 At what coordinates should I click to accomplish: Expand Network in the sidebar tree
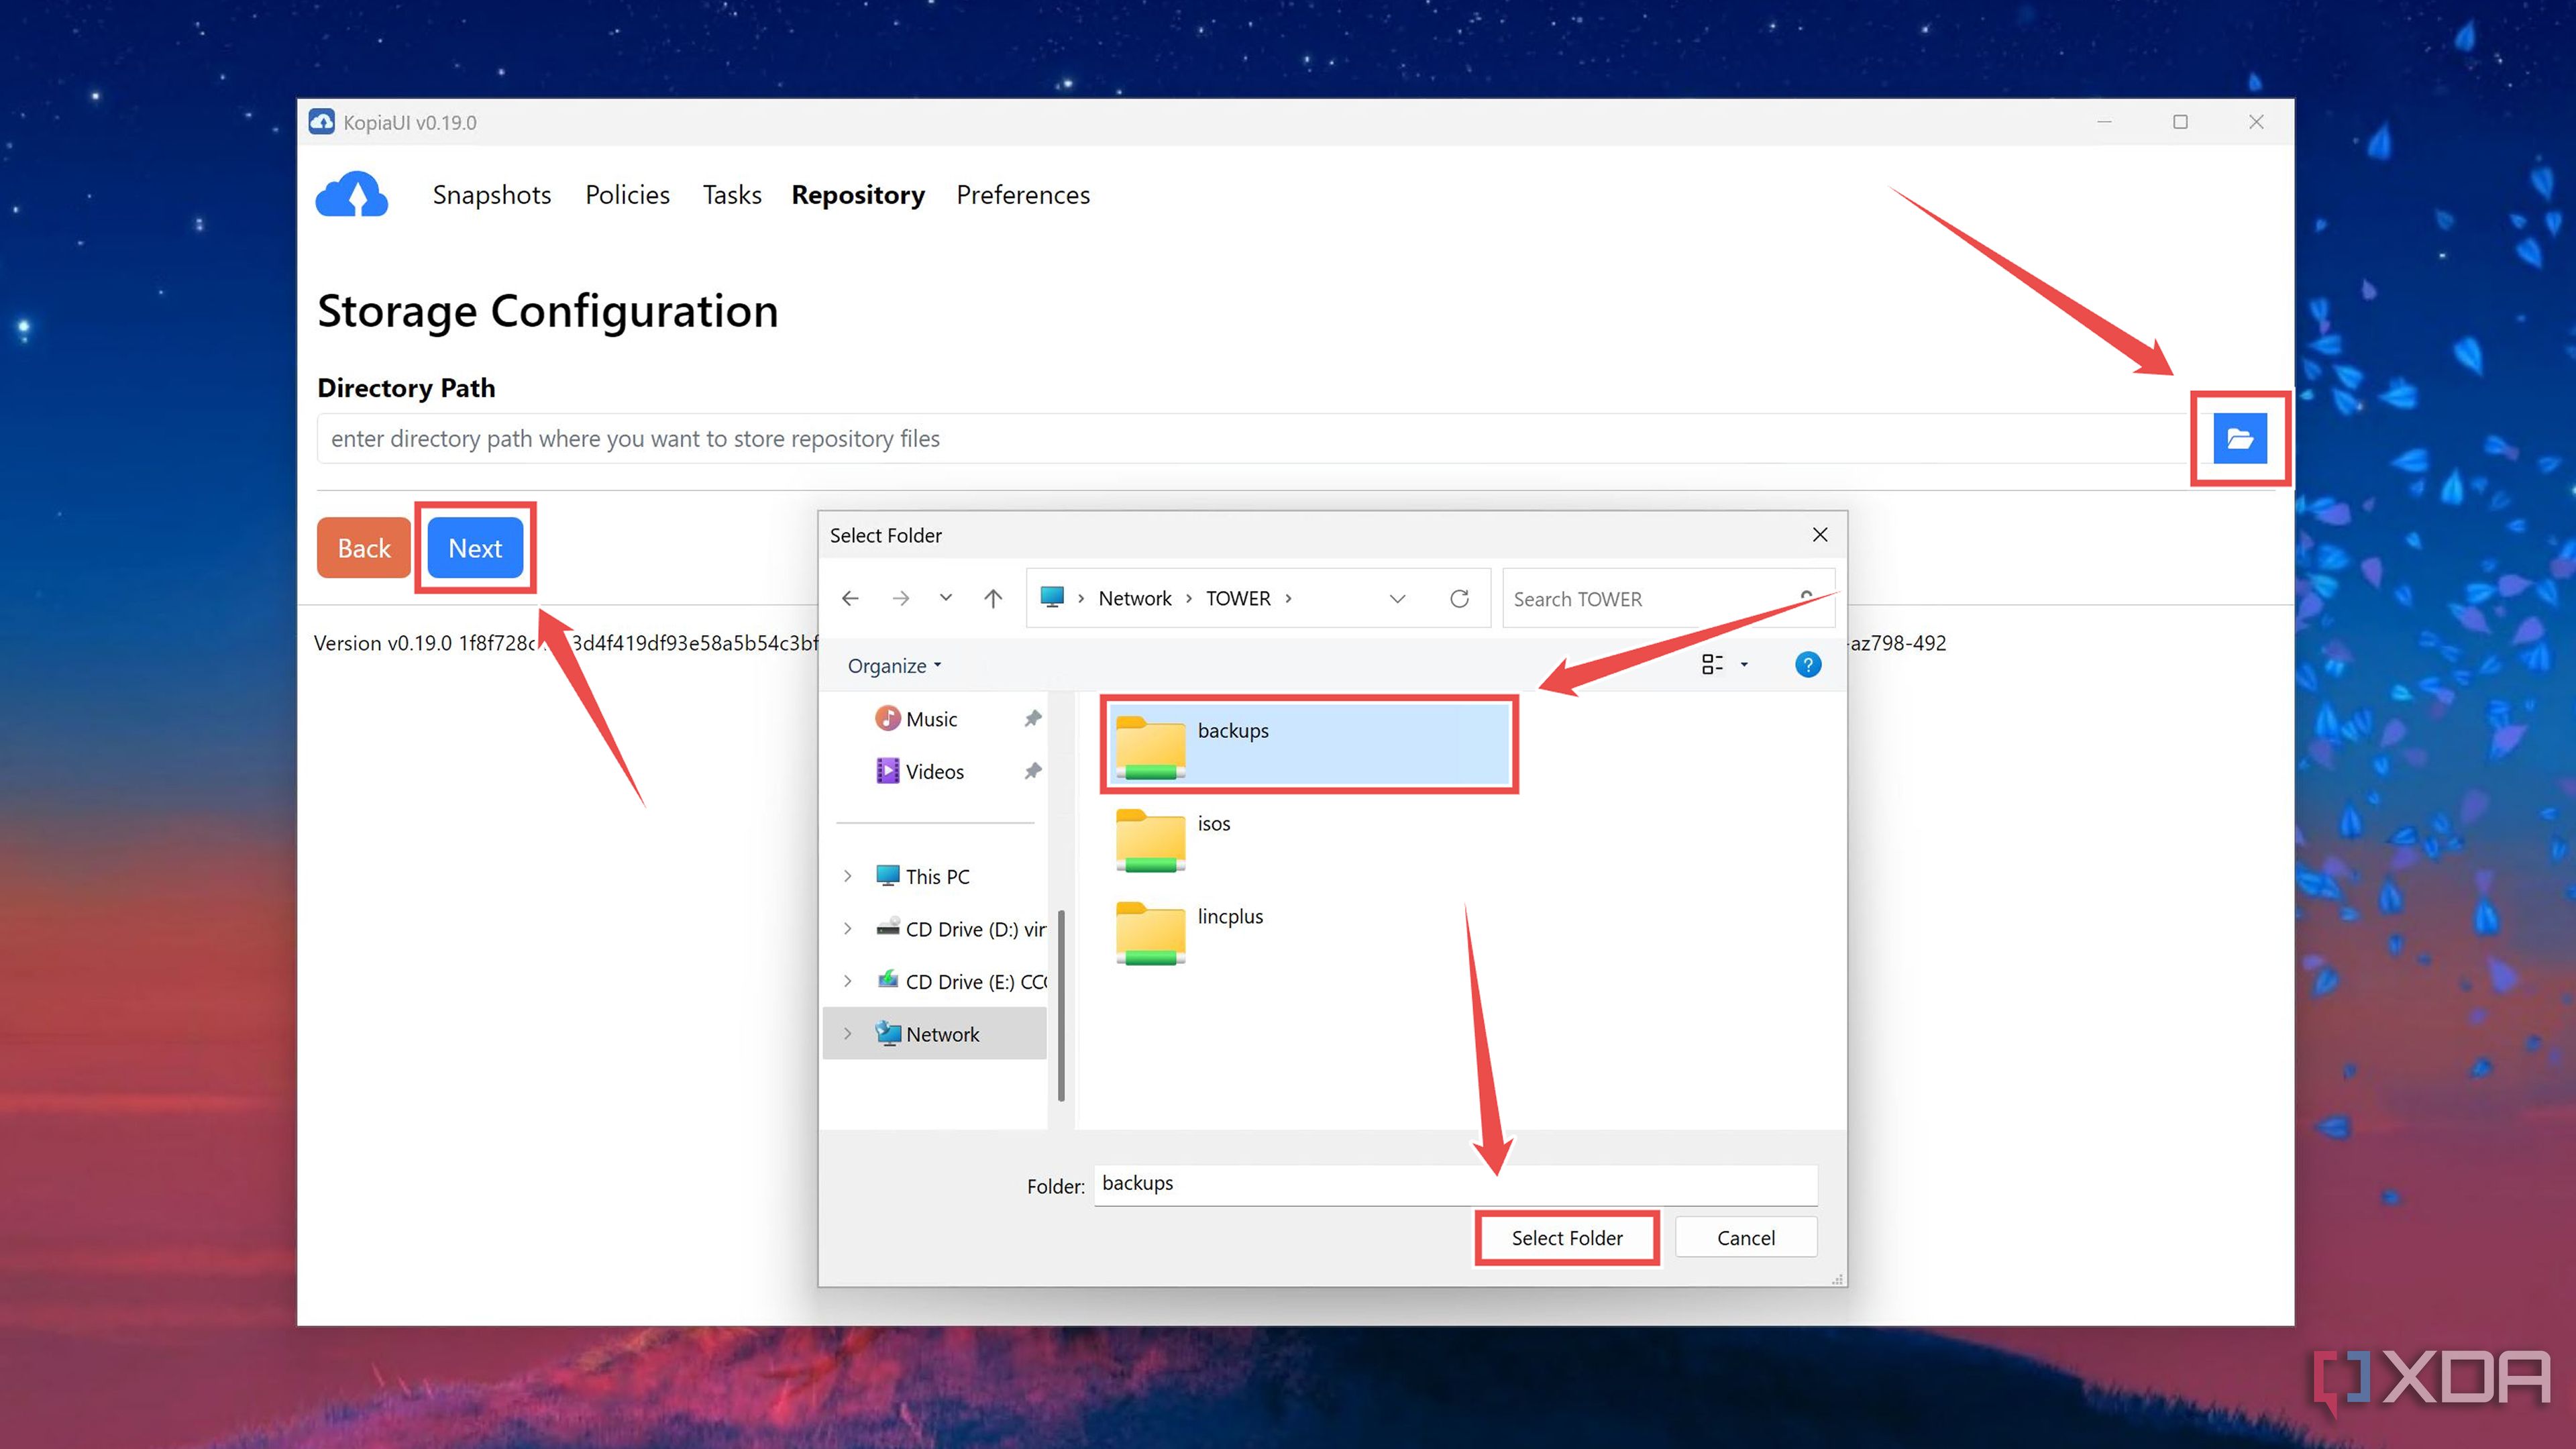pos(848,1033)
